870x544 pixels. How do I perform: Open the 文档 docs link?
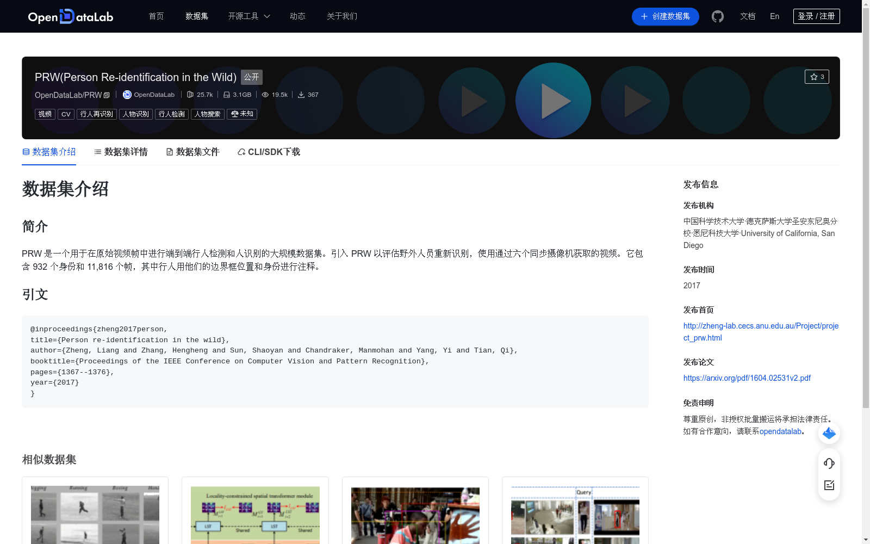(748, 16)
